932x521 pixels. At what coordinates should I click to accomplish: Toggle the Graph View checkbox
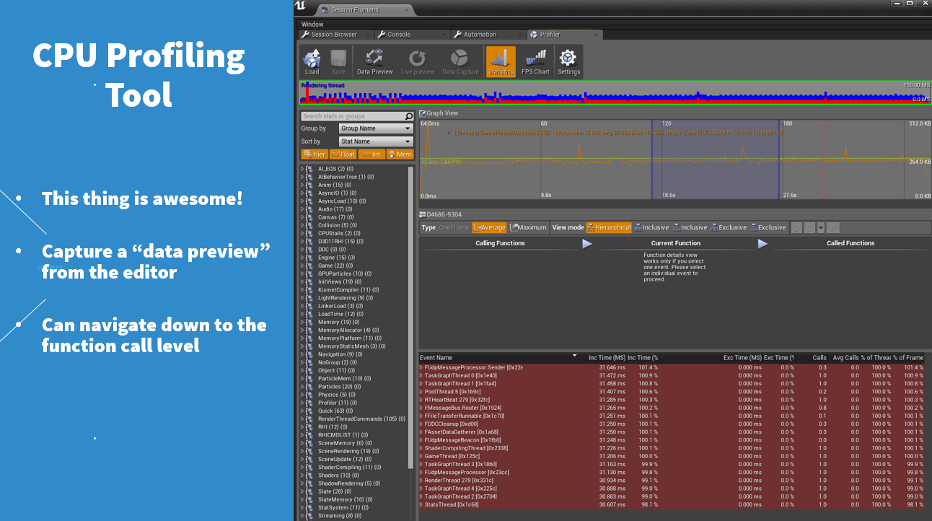[423, 113]
